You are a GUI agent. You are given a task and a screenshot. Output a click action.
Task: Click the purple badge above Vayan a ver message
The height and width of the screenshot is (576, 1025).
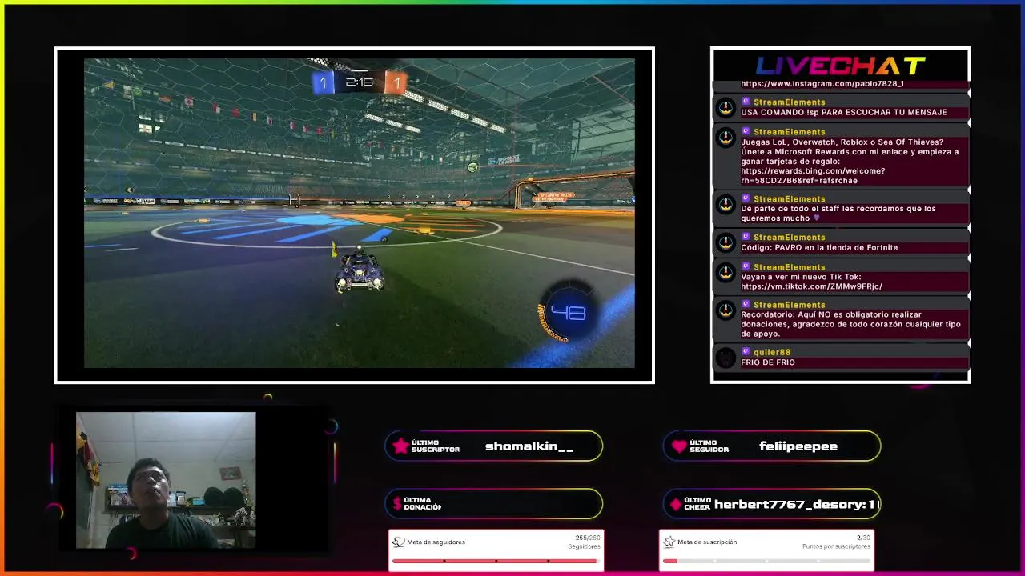click(746, 267)
